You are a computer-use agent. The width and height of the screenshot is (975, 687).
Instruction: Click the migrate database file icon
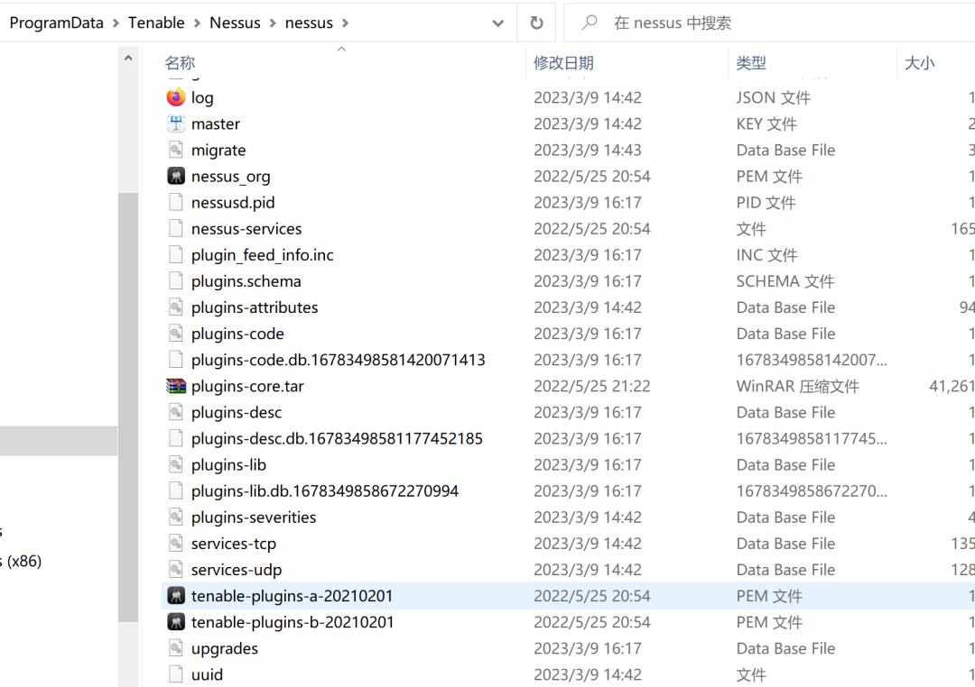(x=176, y=150)
